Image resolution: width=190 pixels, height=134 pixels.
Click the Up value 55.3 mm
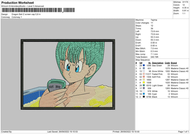[155, 37]
